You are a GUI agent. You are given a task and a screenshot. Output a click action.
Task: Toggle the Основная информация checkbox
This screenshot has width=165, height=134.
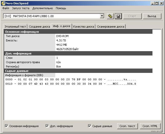click(x=6, y=126)
